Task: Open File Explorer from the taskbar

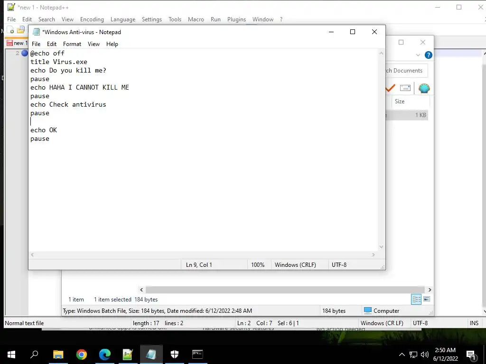Action: (58, 355)
